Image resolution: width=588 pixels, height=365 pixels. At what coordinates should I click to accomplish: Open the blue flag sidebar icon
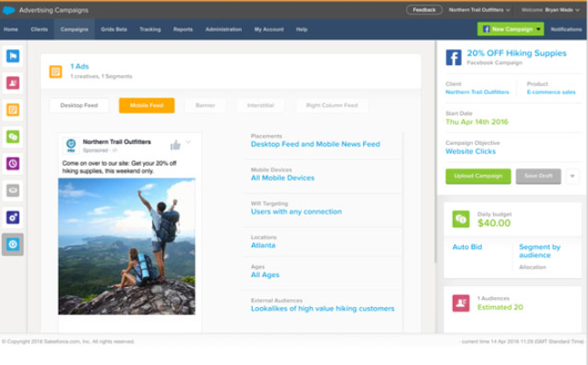tap(13, 56)
